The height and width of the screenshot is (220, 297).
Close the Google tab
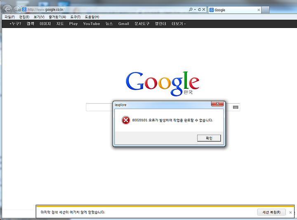[259, 10]
